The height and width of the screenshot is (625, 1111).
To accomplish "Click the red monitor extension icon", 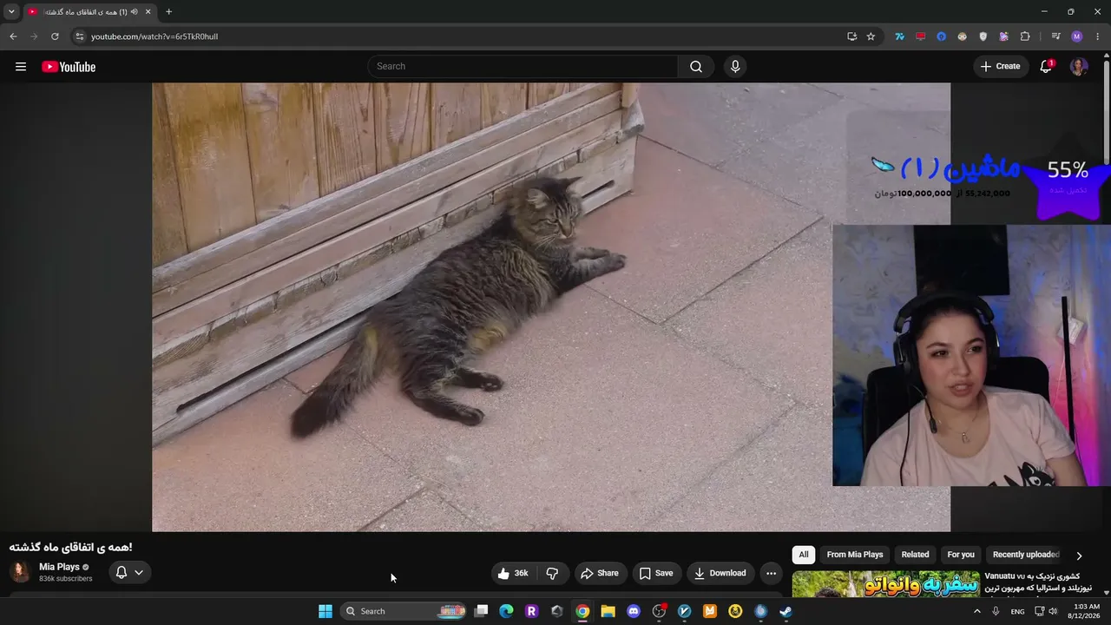I will (x=920, y=36).
